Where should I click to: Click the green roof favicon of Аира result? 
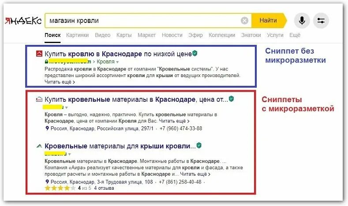point(39,146)
